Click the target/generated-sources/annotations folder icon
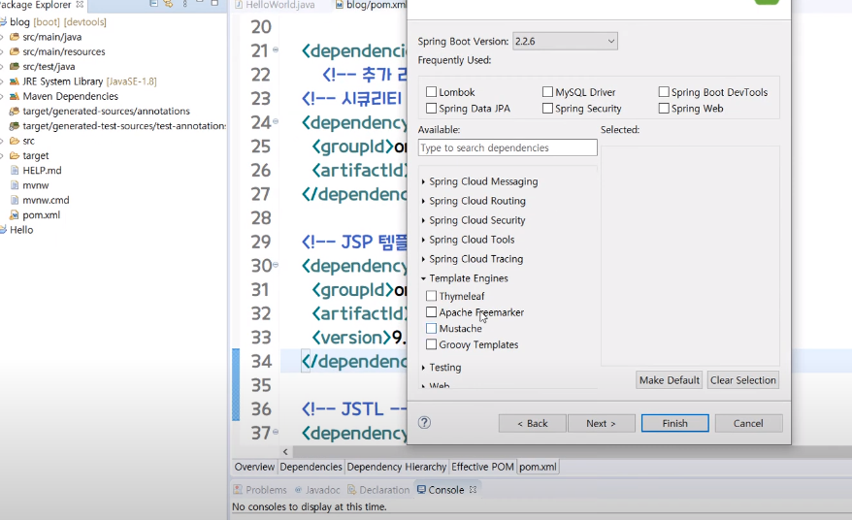Image resolution: width=852 pixels, height=520 pixels. (15, 111)
